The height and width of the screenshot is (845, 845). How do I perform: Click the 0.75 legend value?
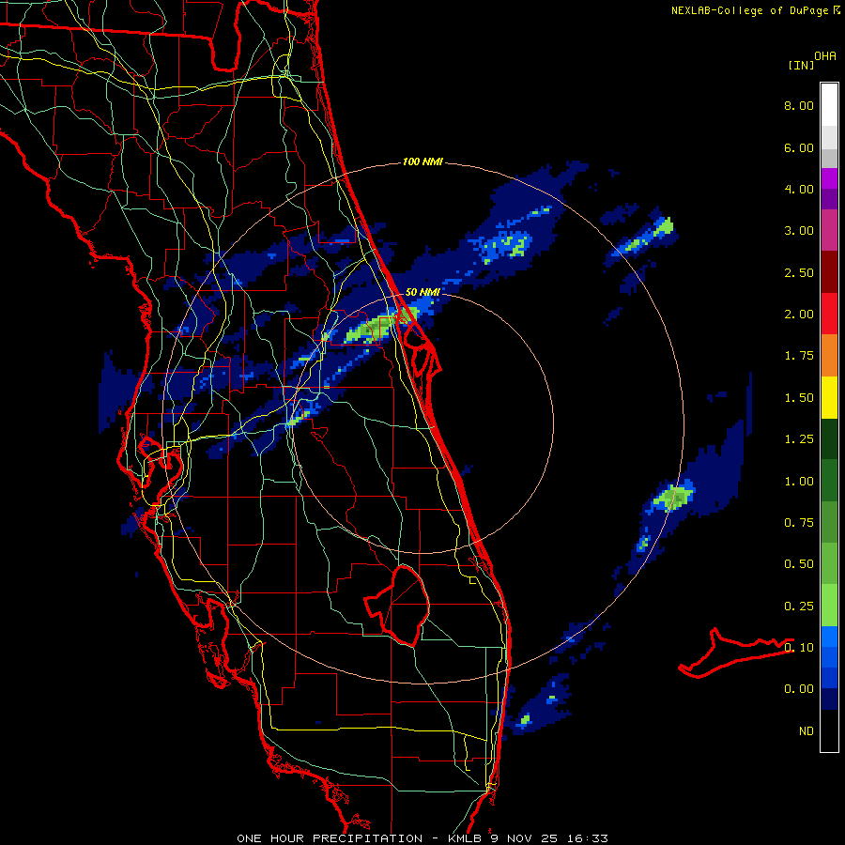pyautogui.click(x=799, y=523)
